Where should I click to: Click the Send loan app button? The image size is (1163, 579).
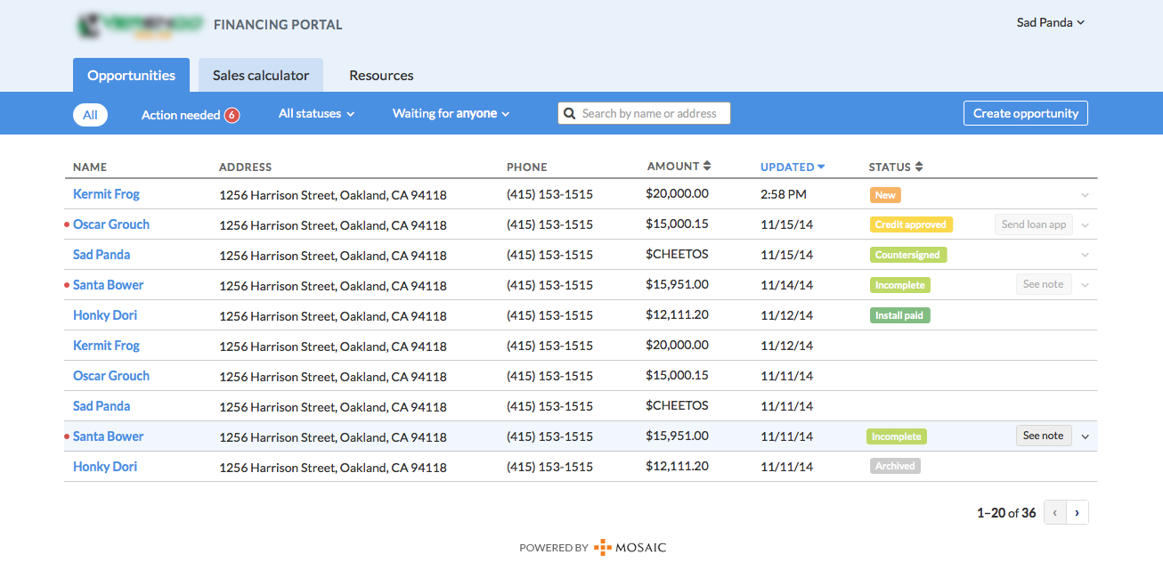pos(1034,224)
